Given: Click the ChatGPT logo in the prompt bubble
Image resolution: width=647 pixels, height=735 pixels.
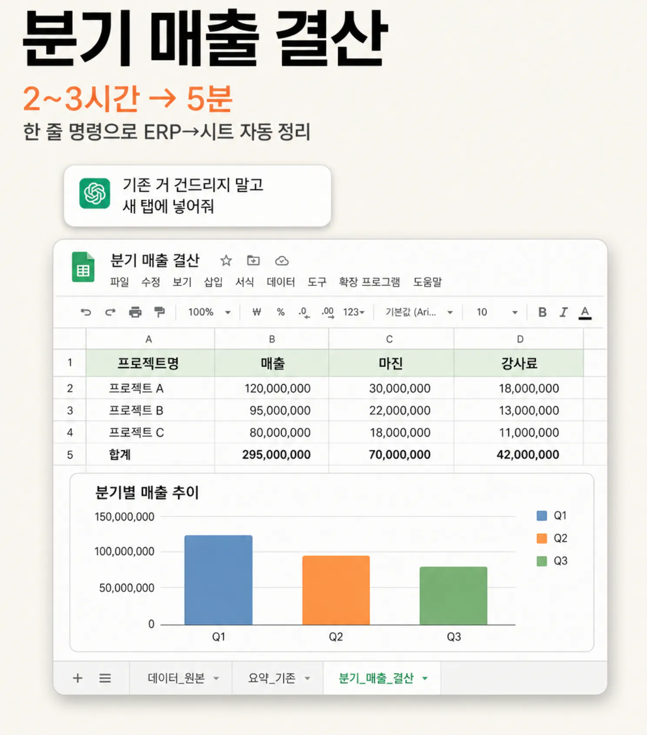Looking at the screenshot, I should coord(94,193).
